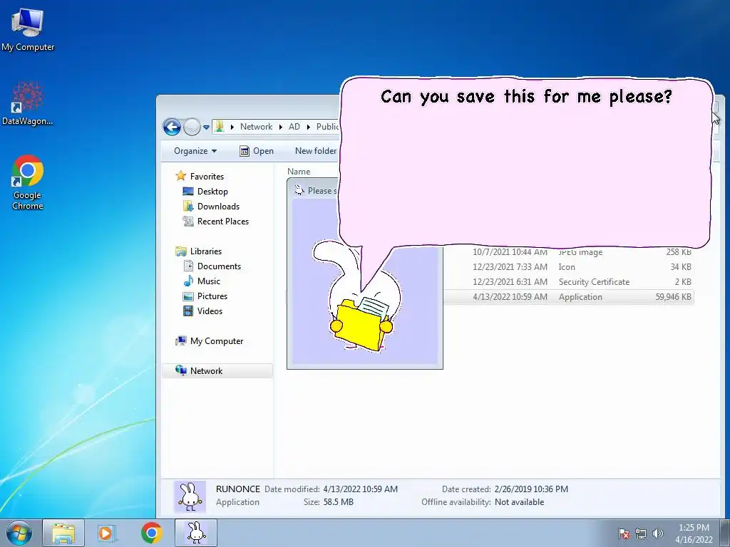Select Downloads under Favorites
The height and width of the screenshot is (547, 730).
(218, 206)
